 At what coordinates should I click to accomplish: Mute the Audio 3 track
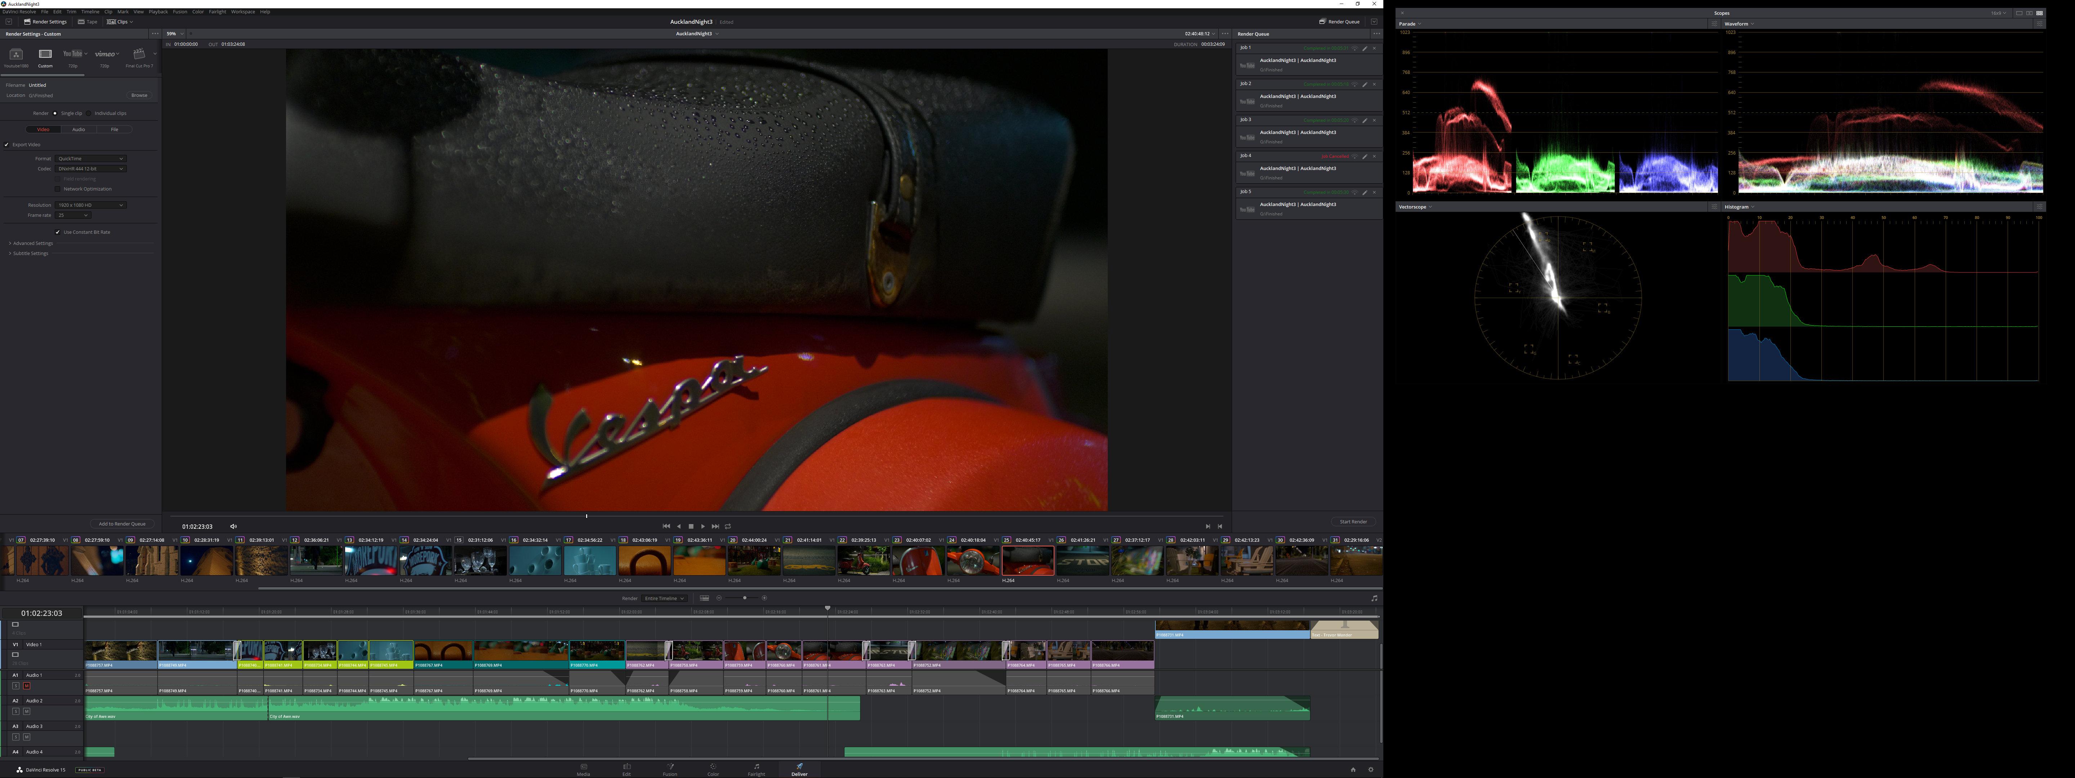27,737
